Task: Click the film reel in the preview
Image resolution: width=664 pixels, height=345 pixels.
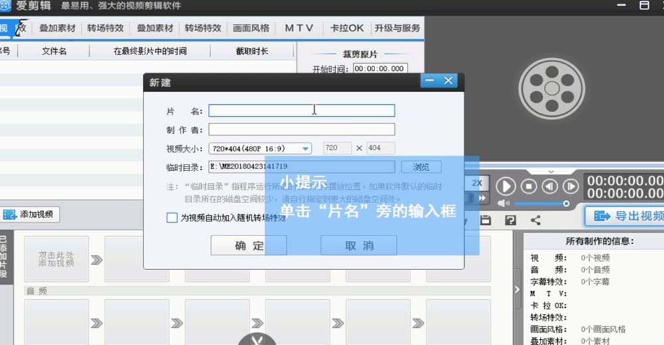Action: click(x=552, y=88)
